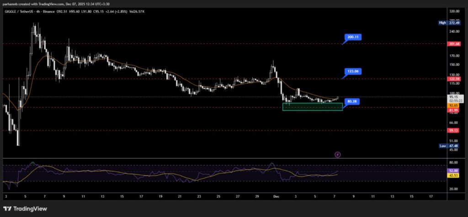Click the green support zone rectangle
This screenshot has width=468, height=217.
click(x=312, y=107)
